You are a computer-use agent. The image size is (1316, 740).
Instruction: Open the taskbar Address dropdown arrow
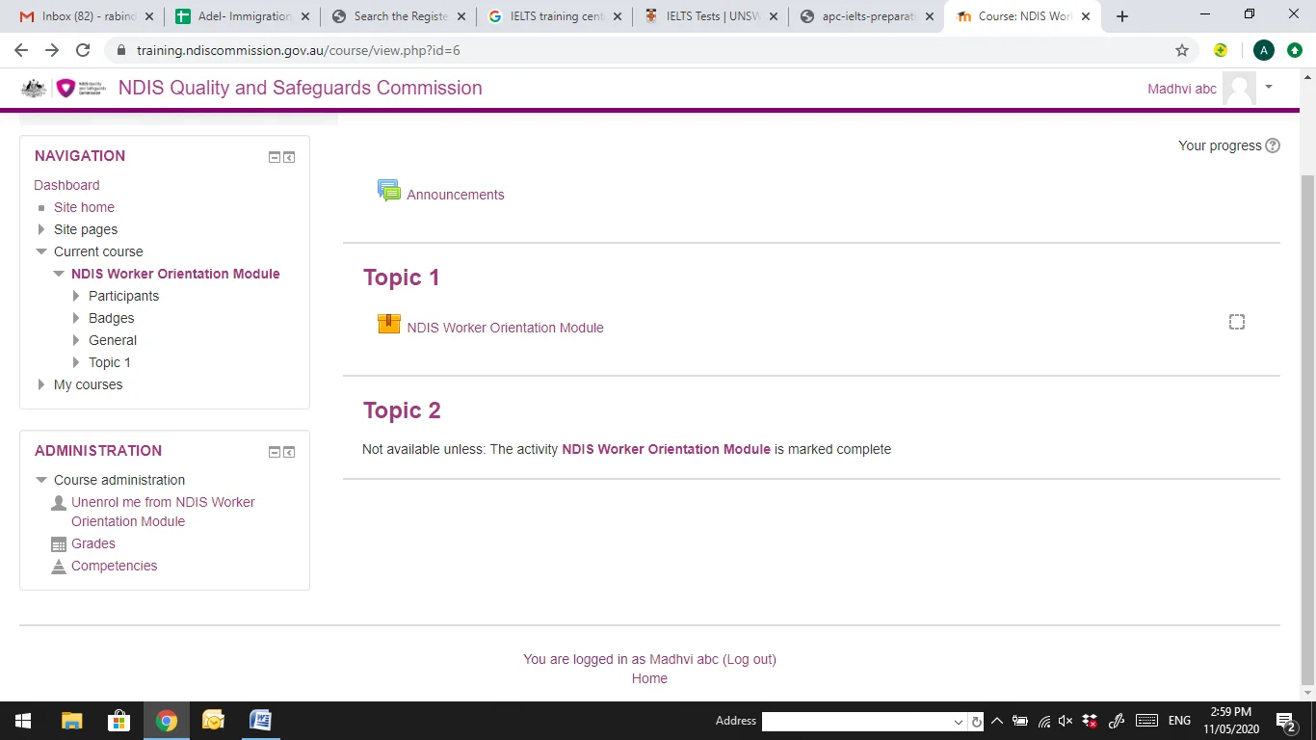(x=958, y=722)
